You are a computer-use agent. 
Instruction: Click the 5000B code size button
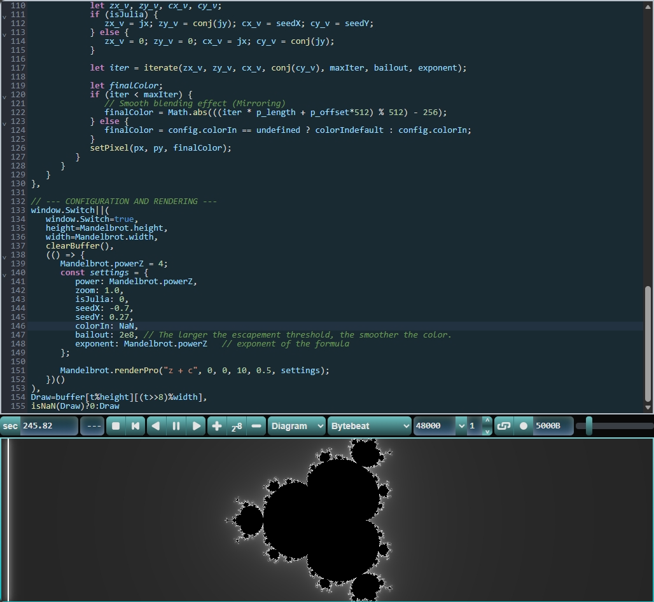coord(552,426)
